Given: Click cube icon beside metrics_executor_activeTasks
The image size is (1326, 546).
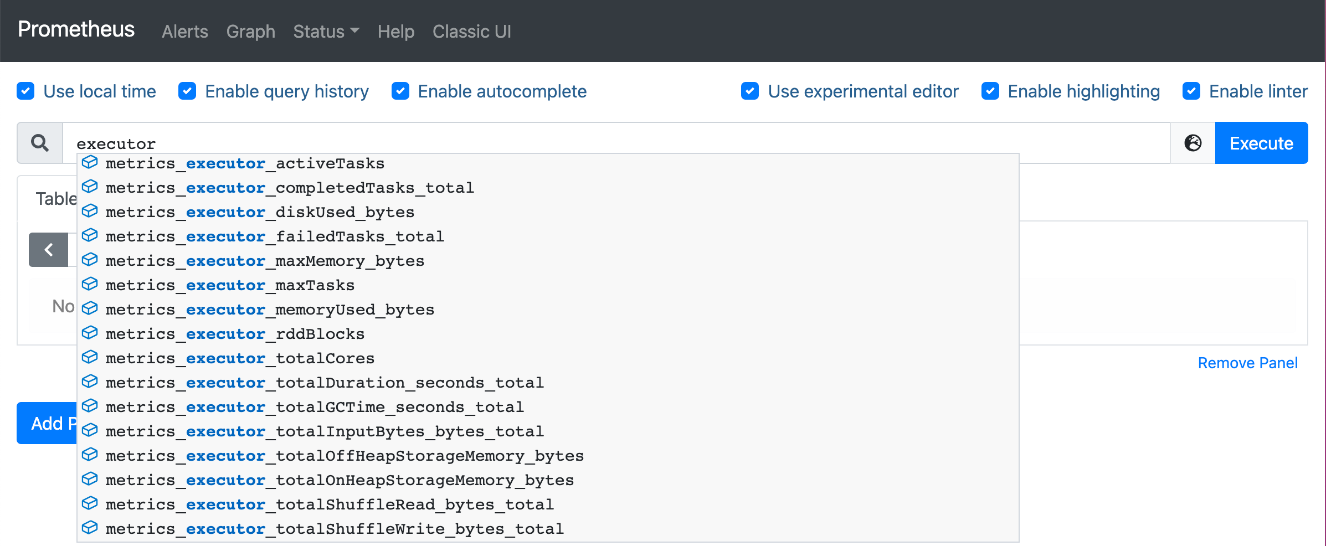Looking at the screenshot, I should click(x=90, y=162).
